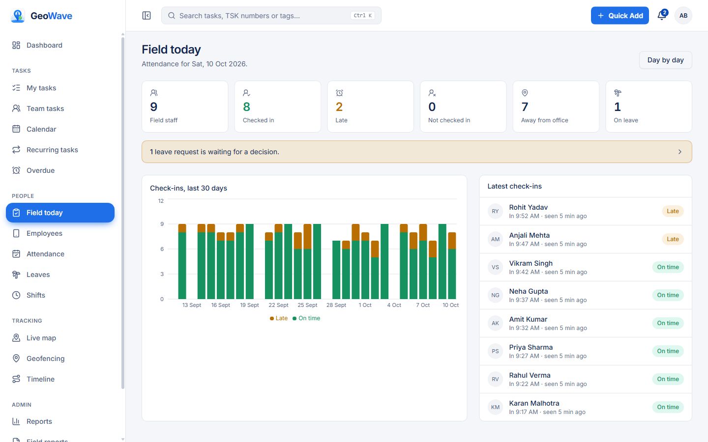
Task: Click Karan Malhotra's On time badge
Action: click(668, 407)
